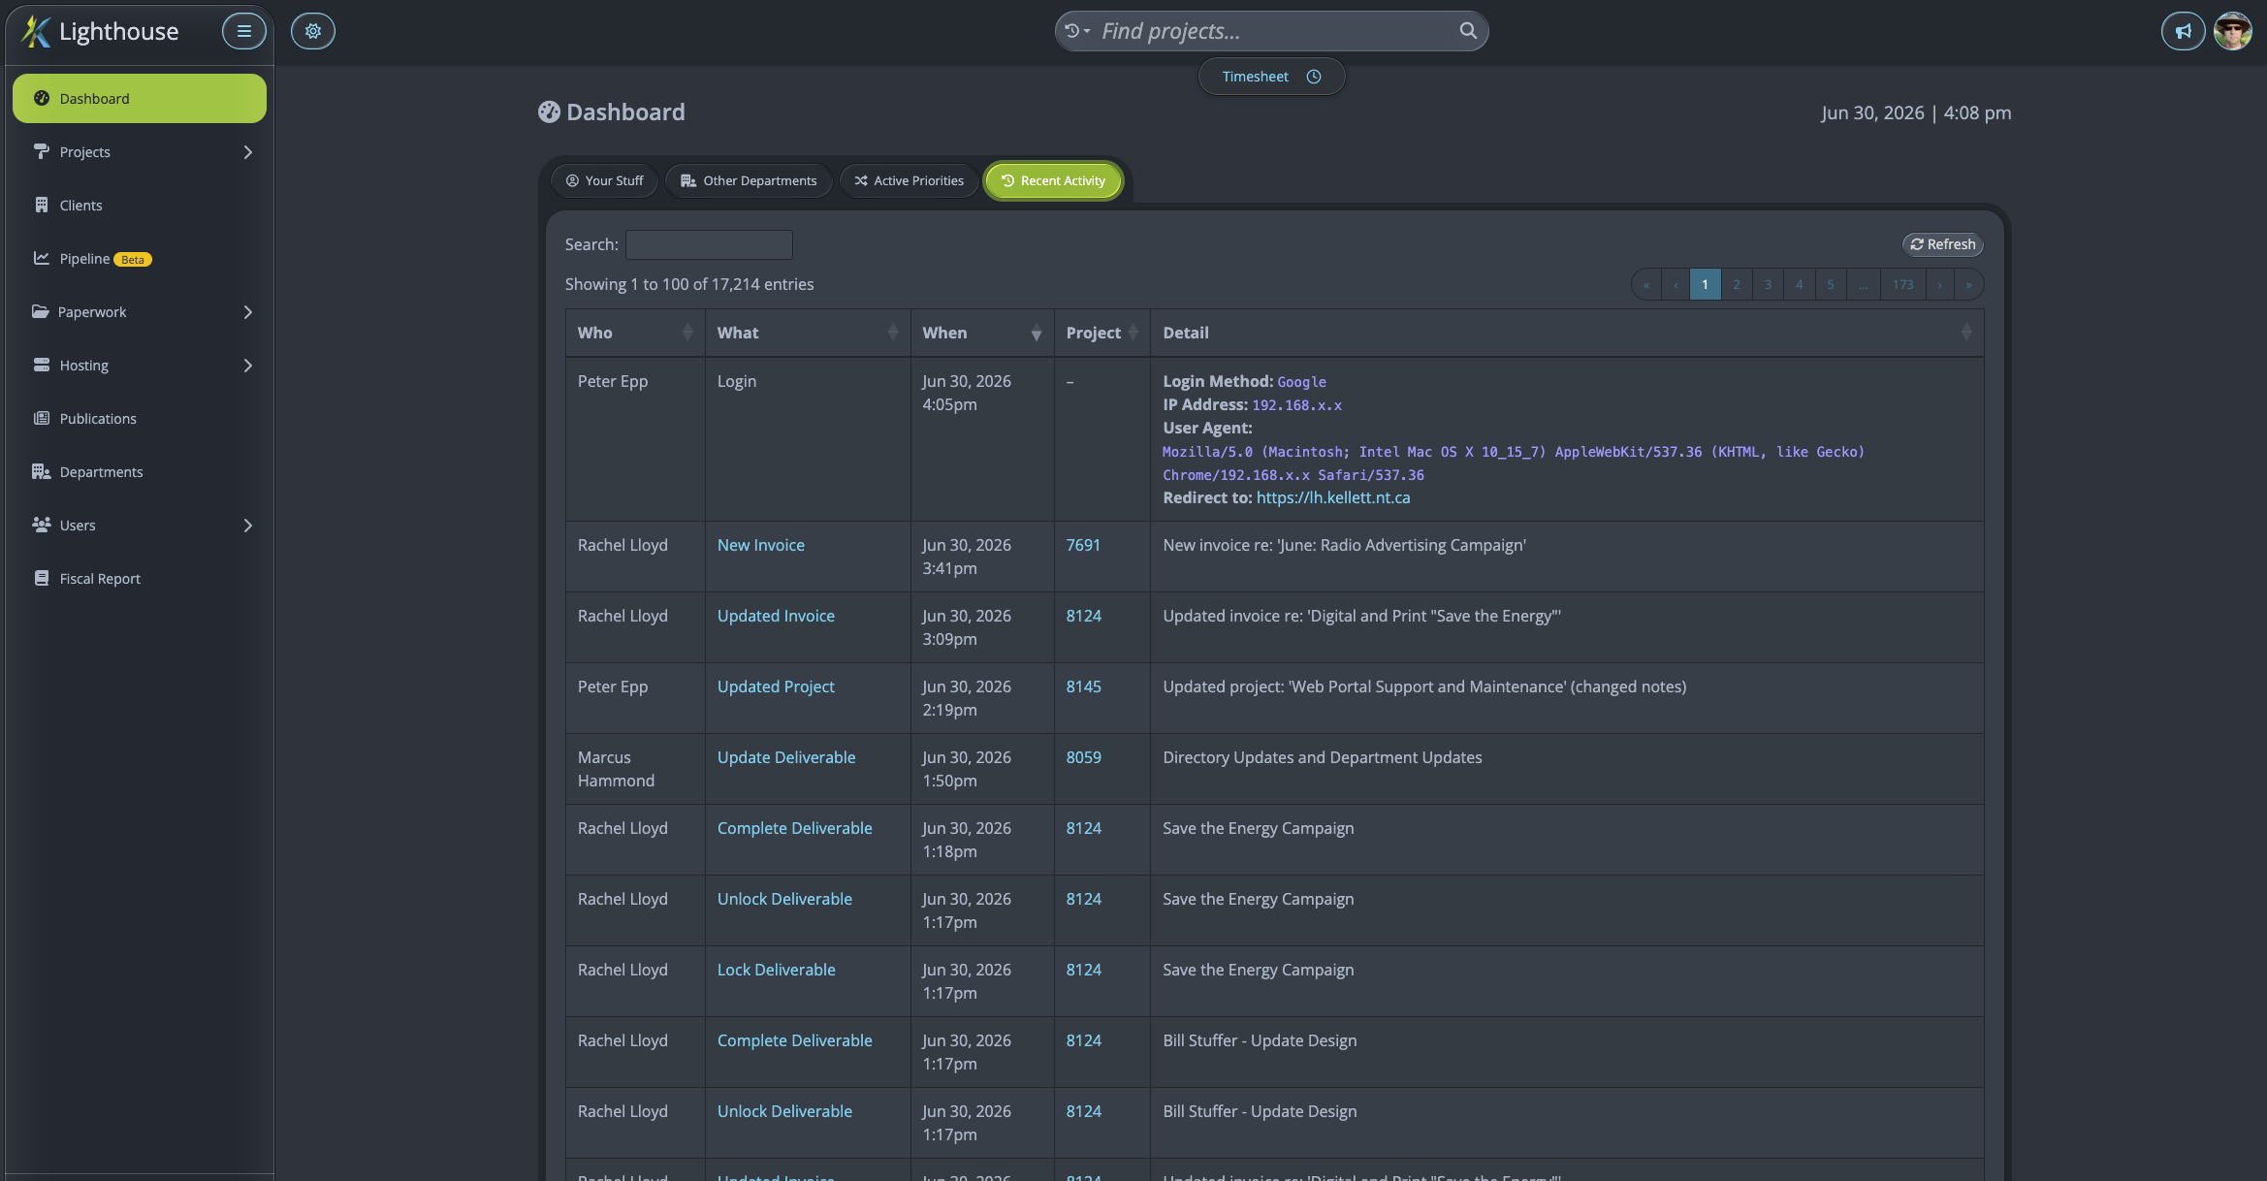Open the settings gear icon
The image size is (2267, 1181).
tap(313, 31)
